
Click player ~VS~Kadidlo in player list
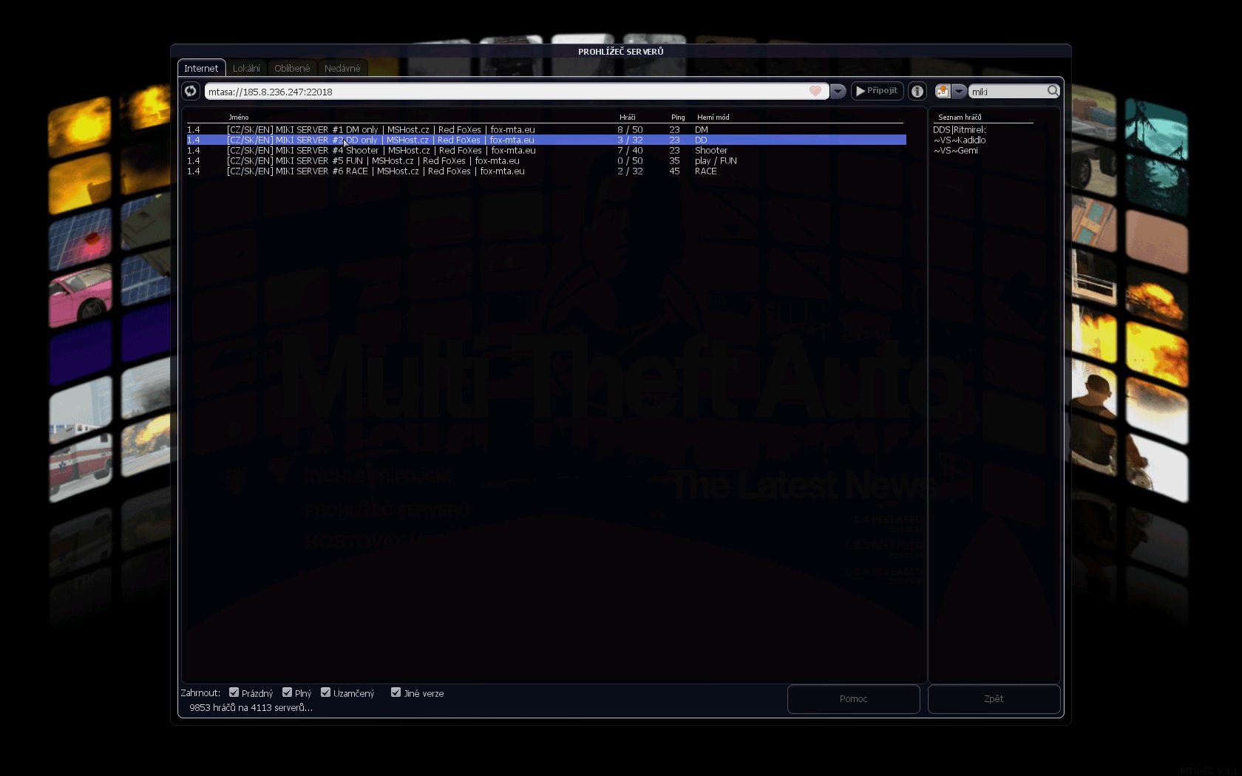pyautogui.click(x=959, y=140)
